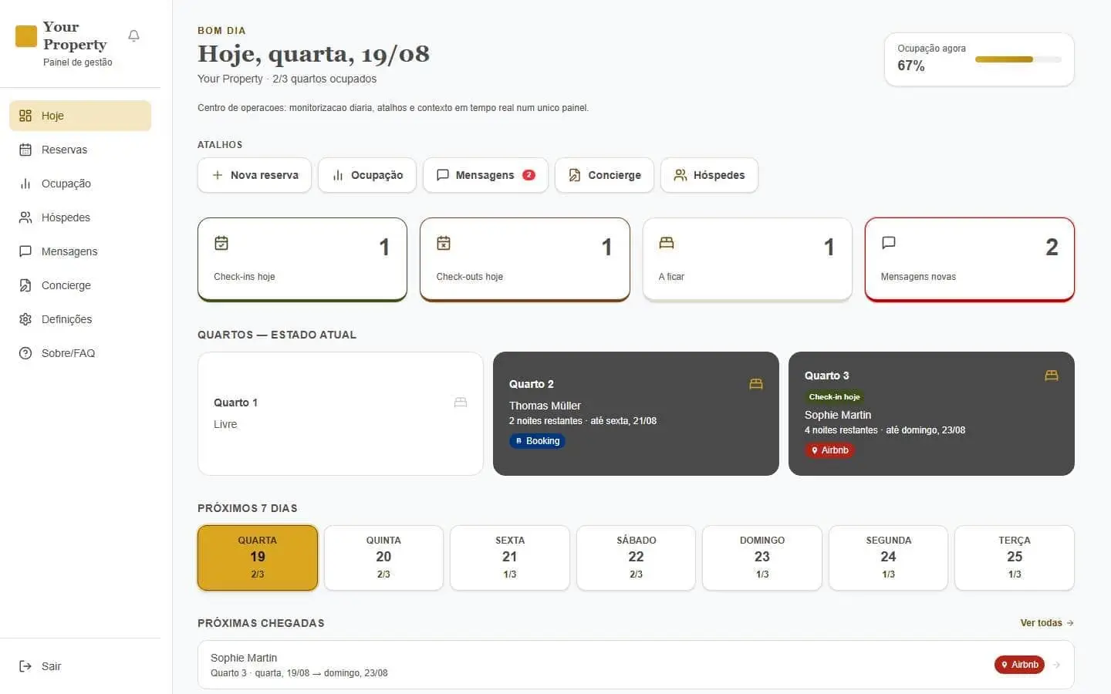Click the Concierge shortcut button
The image size is (1111, 694).
point(604,175)
